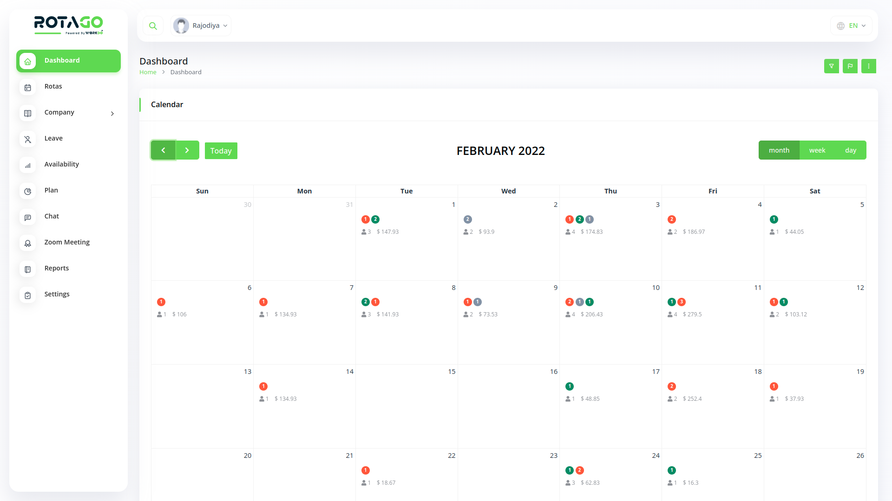The height and width of the screenshot is (501, 892).
Task: Open the Settings menu item
Action: (57, 294)
